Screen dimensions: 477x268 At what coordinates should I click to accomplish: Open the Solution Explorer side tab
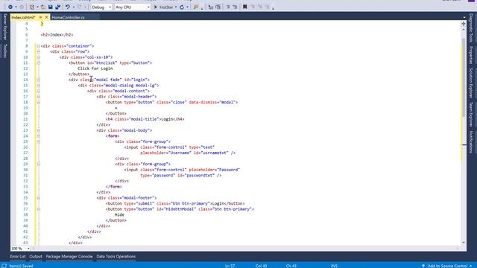coord(470,83)
